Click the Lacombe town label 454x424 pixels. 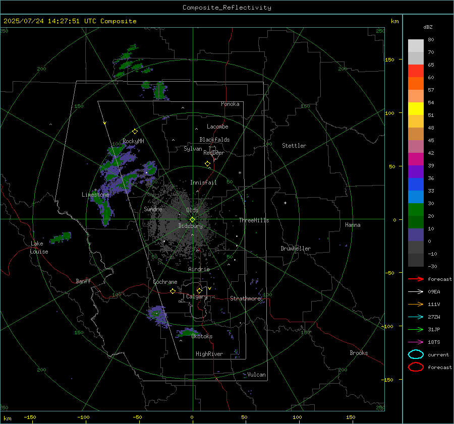(x=217, y=127)
